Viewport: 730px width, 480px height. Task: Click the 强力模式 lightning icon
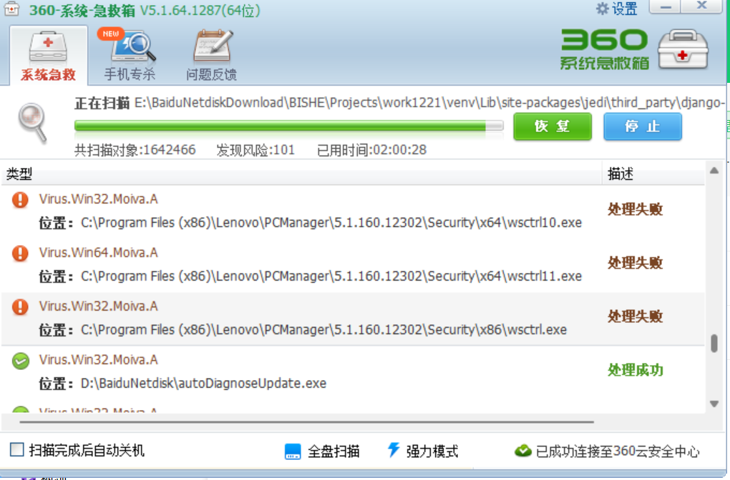(394, 450)
